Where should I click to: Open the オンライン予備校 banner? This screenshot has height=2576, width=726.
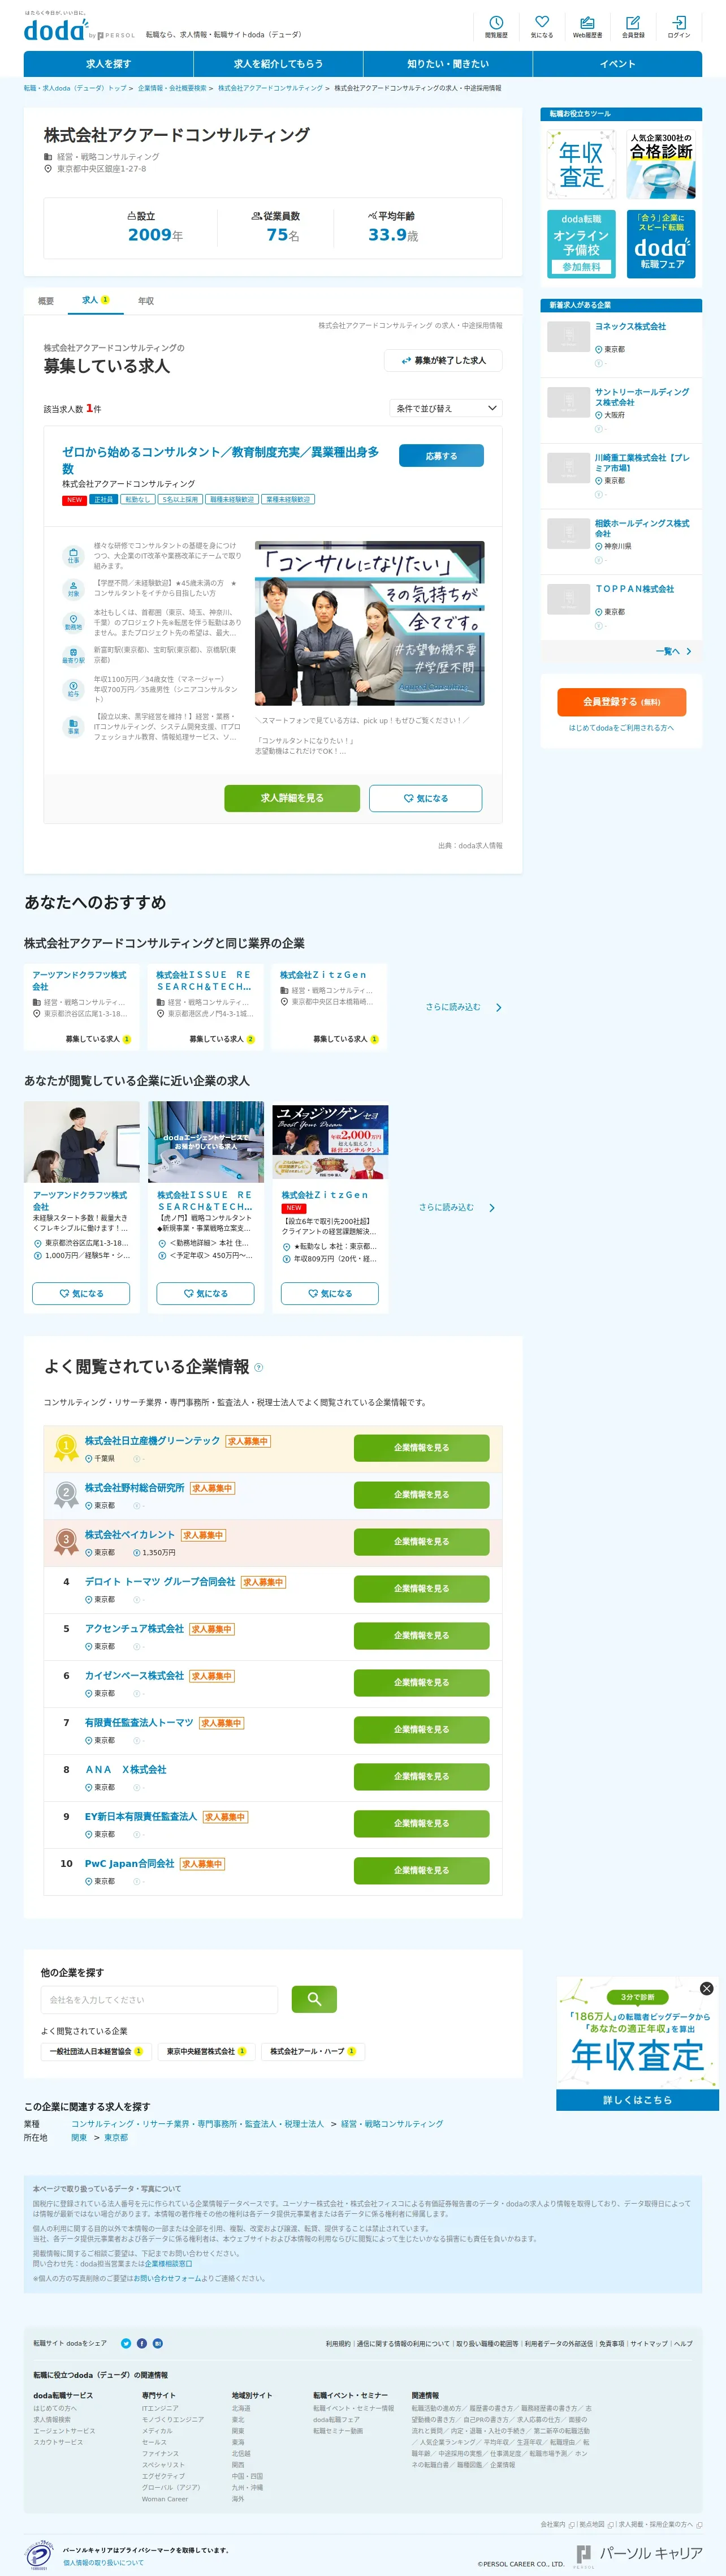pos(581,243)
